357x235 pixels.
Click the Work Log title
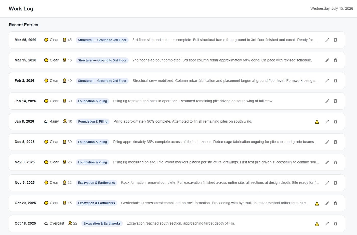[21, 9]
